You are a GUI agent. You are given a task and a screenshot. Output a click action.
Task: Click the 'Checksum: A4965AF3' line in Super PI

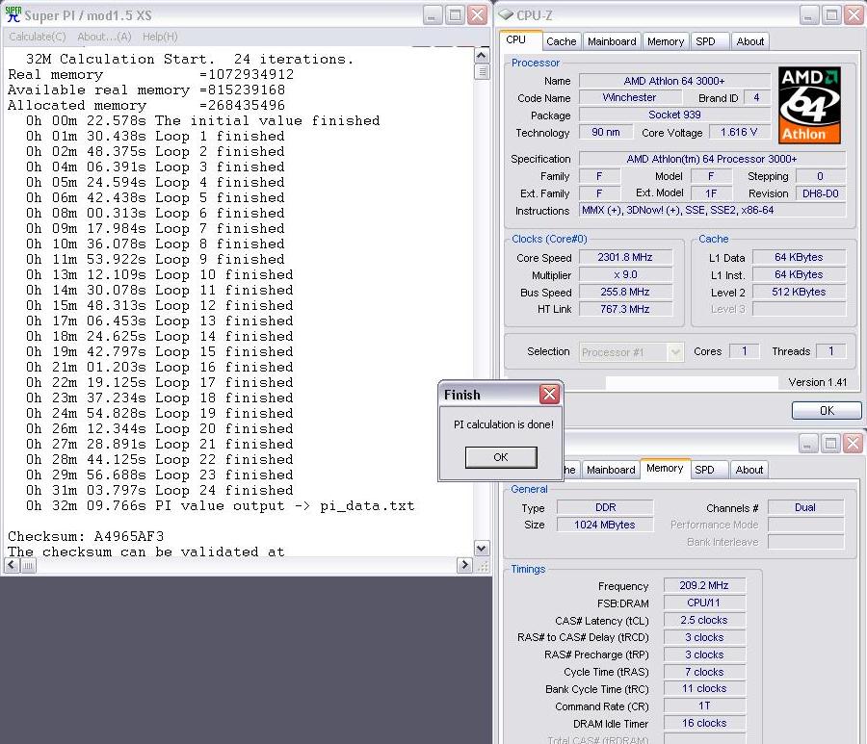pyautogui.click(x=86, y=536)
